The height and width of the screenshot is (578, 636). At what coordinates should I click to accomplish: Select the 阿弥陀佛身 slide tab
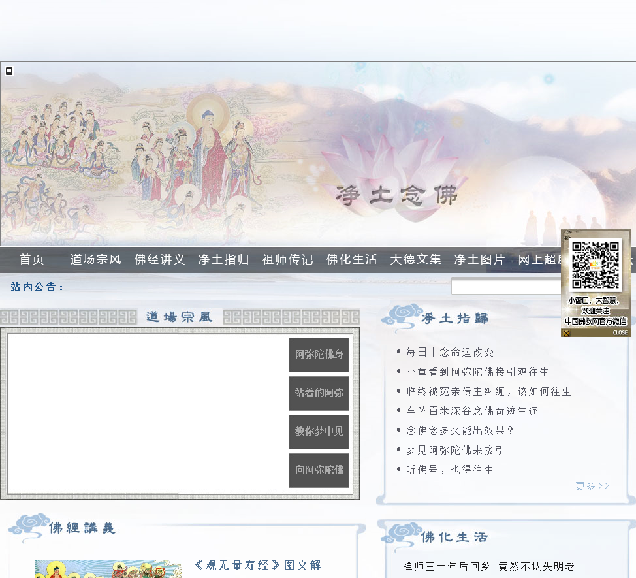click(x=319, y=355)
